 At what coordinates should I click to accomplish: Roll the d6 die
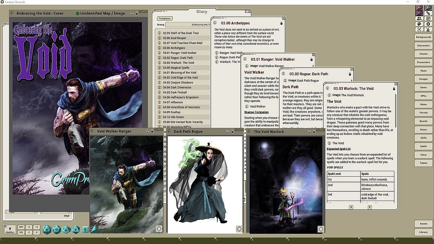click(85, 230)
